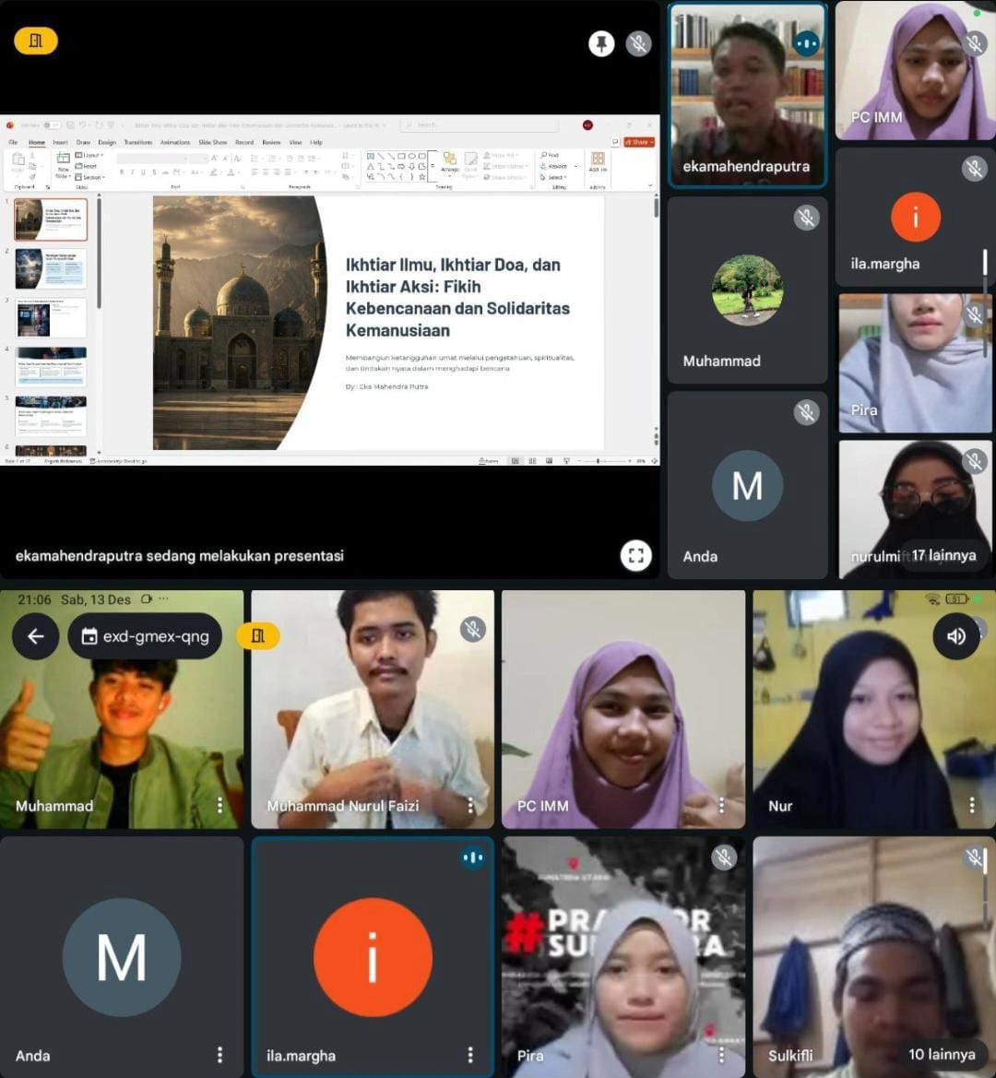Open the Layout dropdown in the Slides group
The width and height of the screenshot is (996, 1078).
pyautogui.click(x=89, y=155)
